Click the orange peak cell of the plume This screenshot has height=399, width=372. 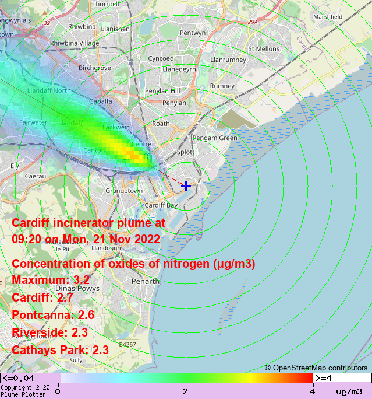133,155
